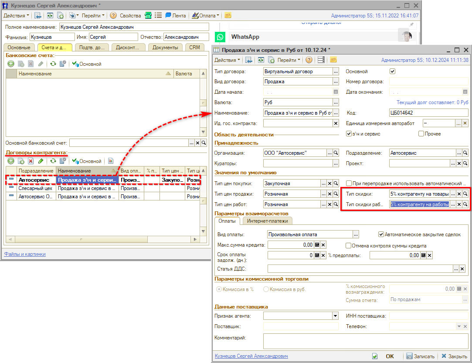This screenshot has height=363, width=472.
Task: Click the Комментарий text field
Action: click(365, 341)
